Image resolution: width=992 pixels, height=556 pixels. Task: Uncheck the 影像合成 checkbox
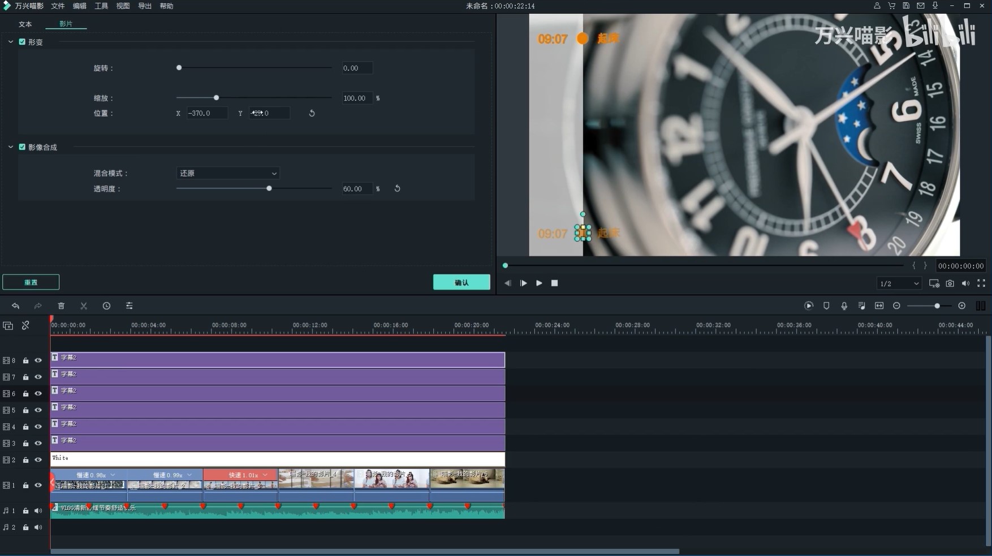point(22,147)
